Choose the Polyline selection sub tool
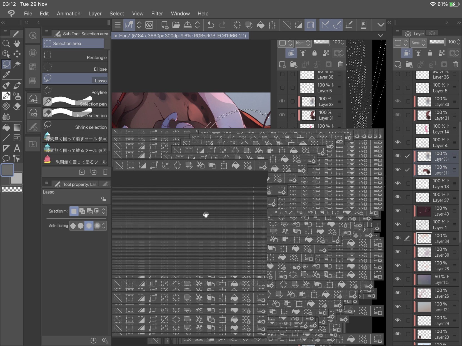The width and height of the screenshot is (462, 346). [x=75, y=90]
